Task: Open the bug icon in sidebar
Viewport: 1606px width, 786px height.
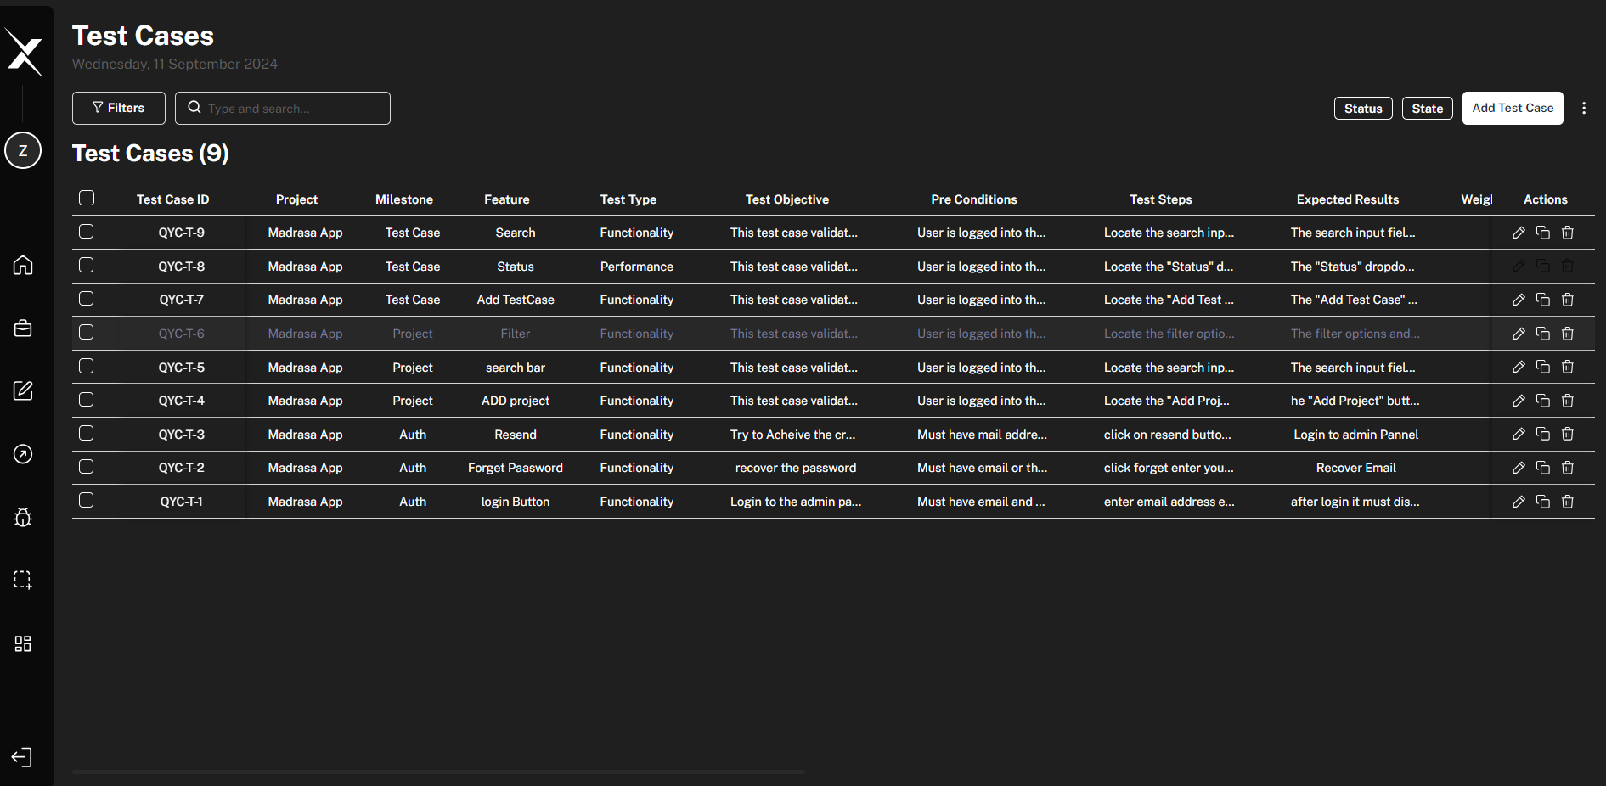Action: (23, 517)
